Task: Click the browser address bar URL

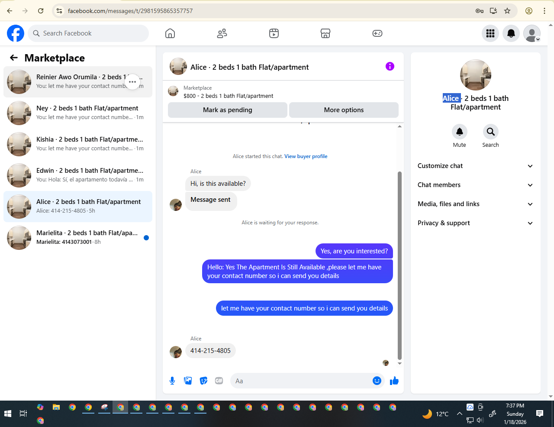Action: coord(130,11)
